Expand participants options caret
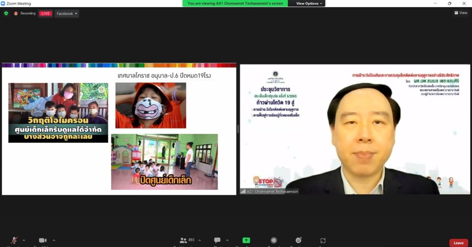 199,240
